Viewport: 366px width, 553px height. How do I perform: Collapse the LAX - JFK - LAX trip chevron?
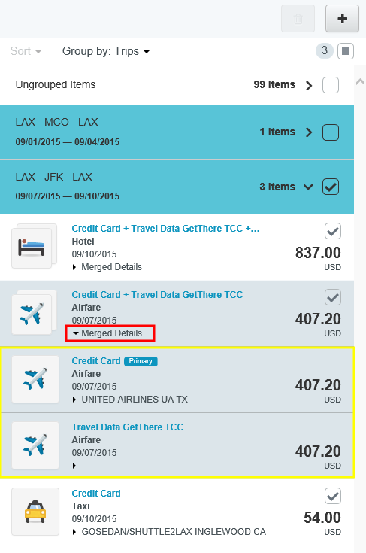[308, 187]
